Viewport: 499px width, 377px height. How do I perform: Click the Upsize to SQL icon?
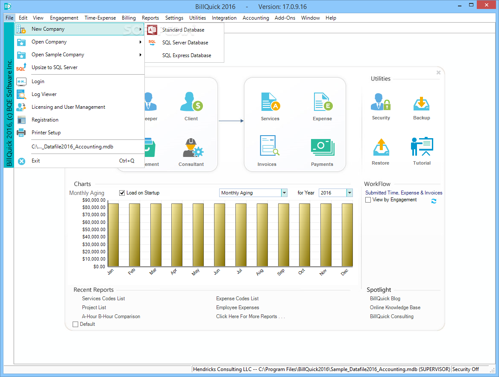[x=21, y=67]
